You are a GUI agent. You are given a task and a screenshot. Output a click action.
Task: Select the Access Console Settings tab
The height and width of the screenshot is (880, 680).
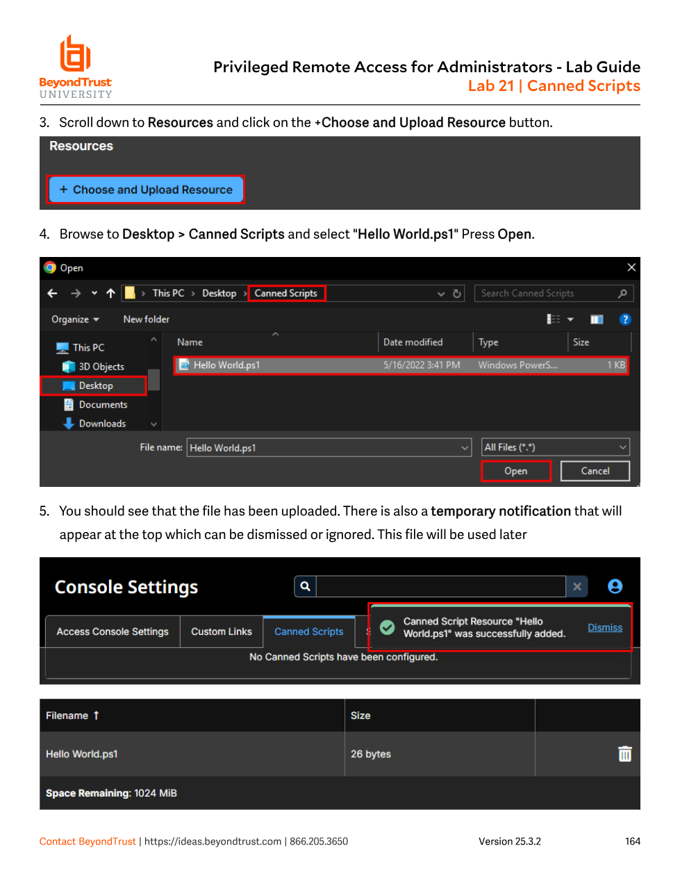(x=113, y=631)
